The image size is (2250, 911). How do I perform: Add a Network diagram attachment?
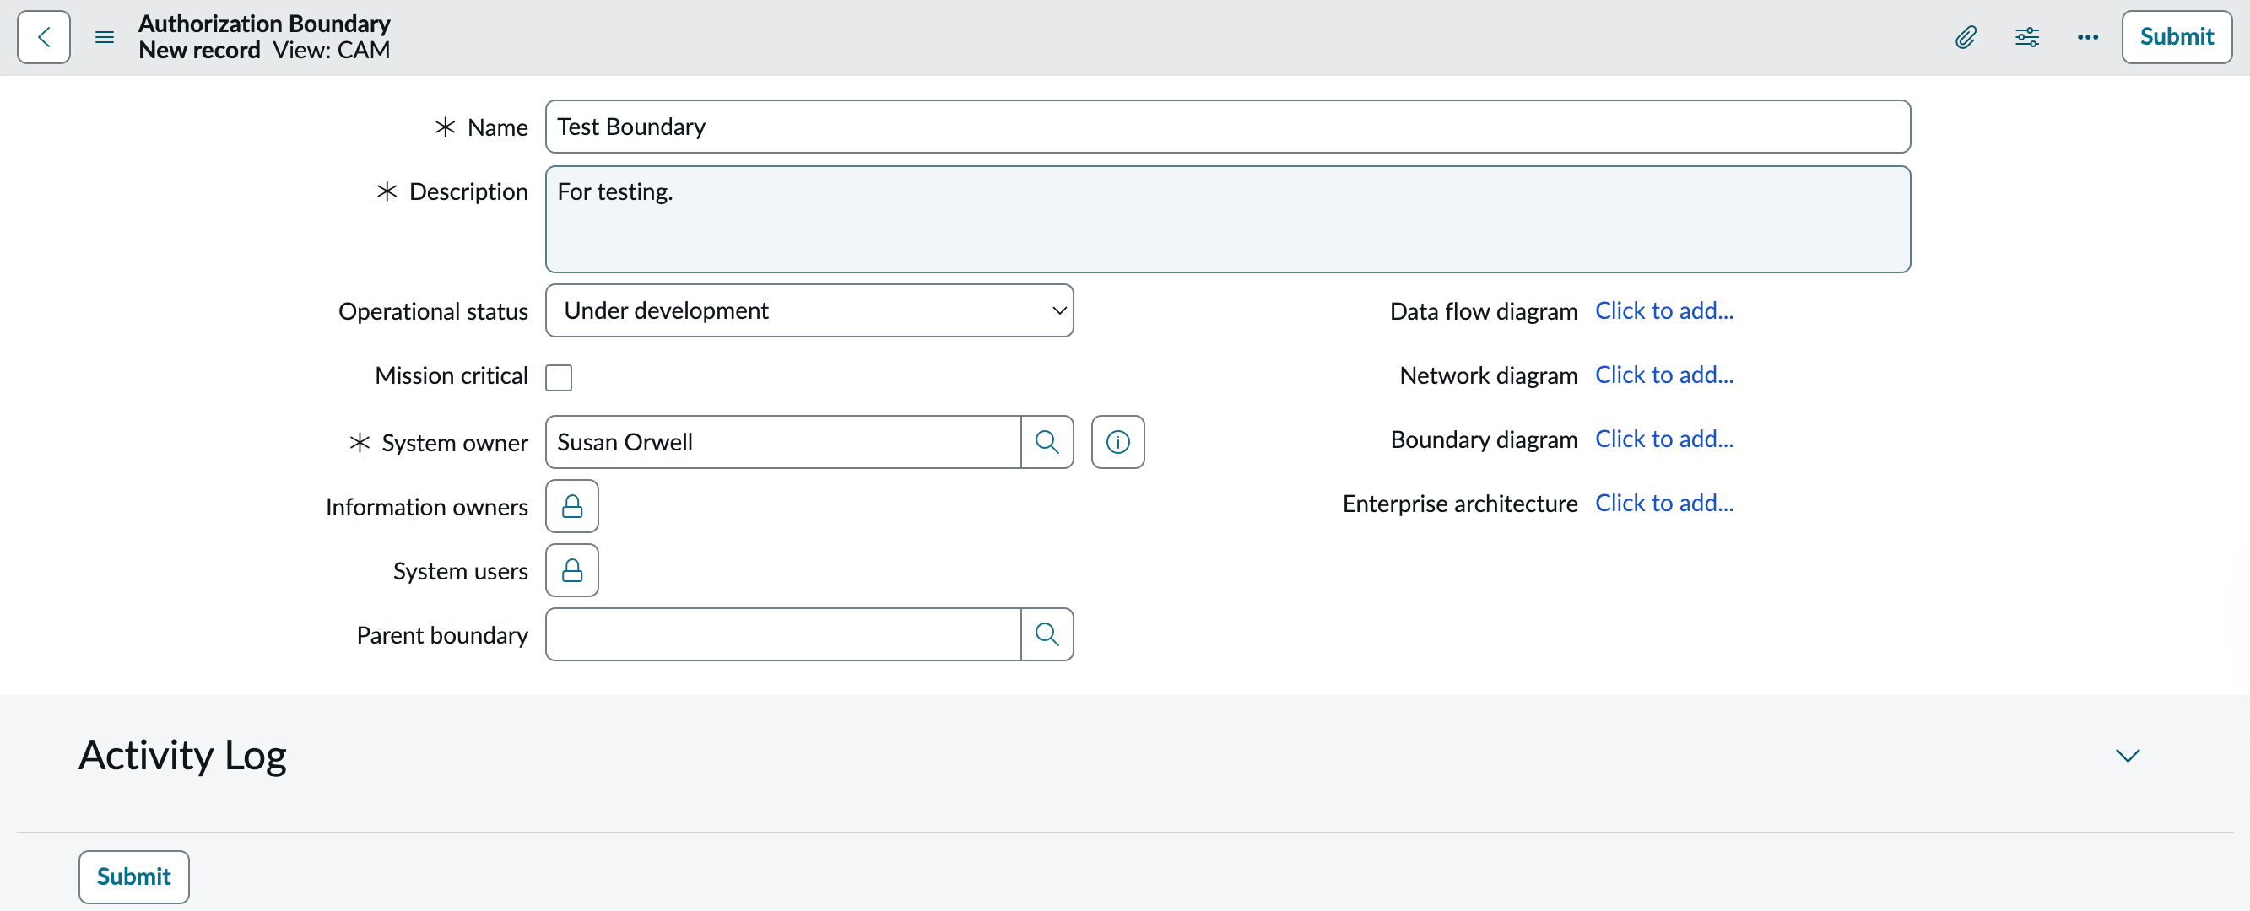(x=1664, y=375)
